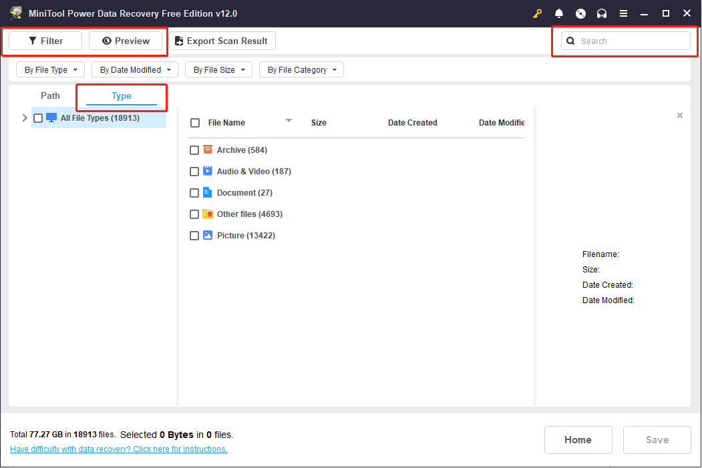
Task: Expand the All File Types tree node
Action: point(25,118)
